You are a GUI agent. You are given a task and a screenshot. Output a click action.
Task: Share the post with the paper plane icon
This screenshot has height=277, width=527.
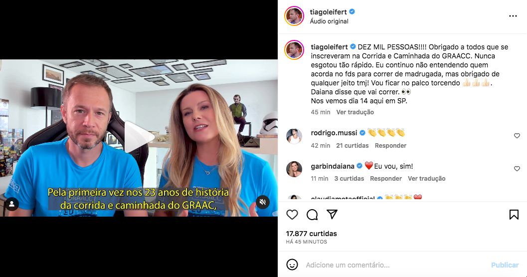[332, 214]
